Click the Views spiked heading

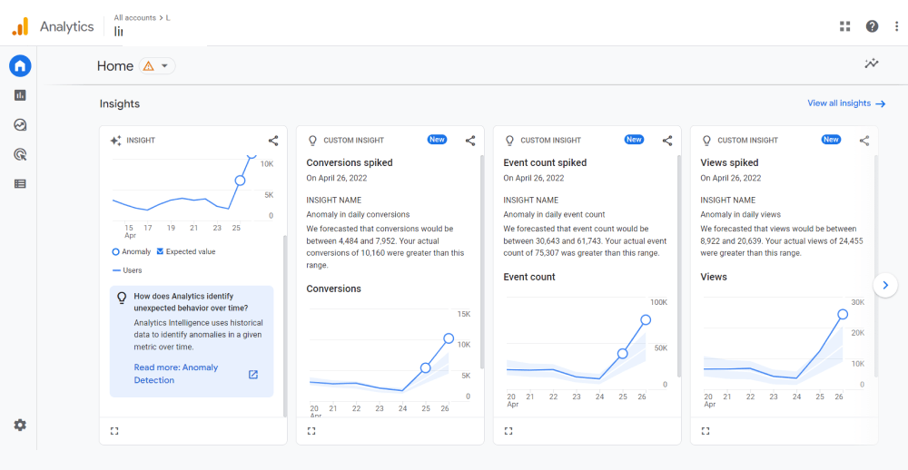729,162
